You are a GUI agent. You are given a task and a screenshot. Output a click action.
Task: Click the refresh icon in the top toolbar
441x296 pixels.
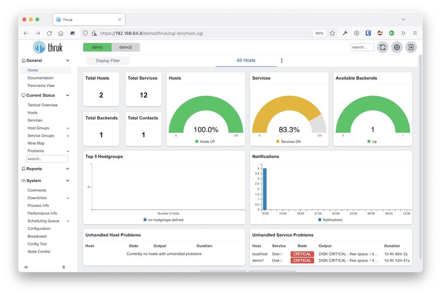coord(382,47)
